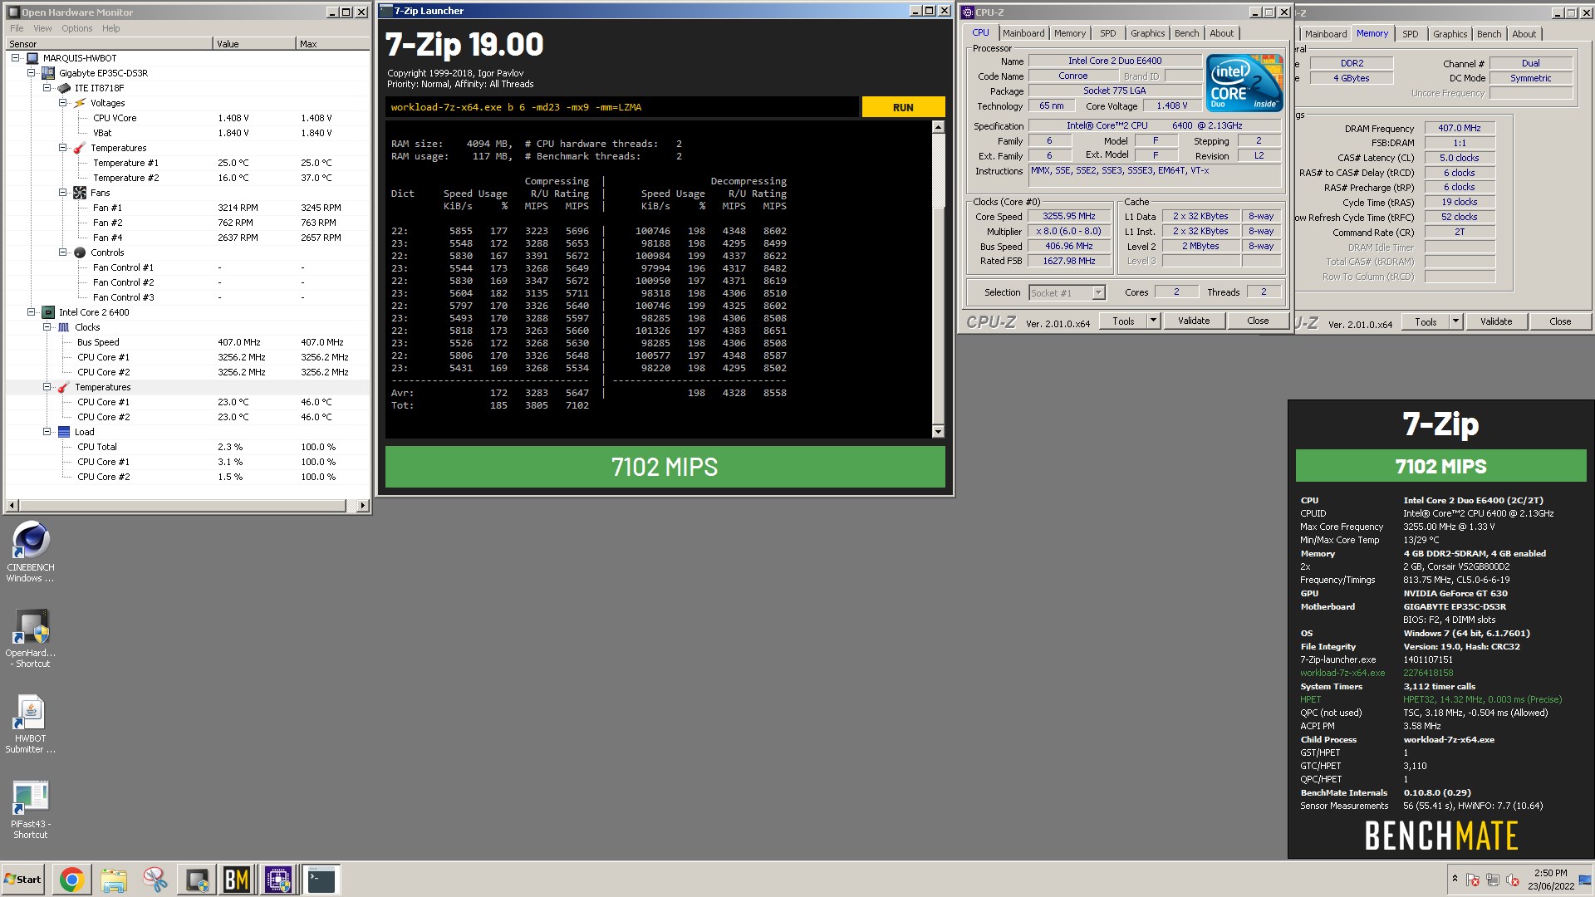Click scroll up arrow in 7-Zip output
Screen dimensions: 1595x897
(x=938, y=127)
